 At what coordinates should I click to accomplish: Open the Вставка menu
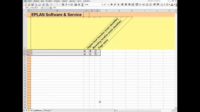tap(49, 1)
